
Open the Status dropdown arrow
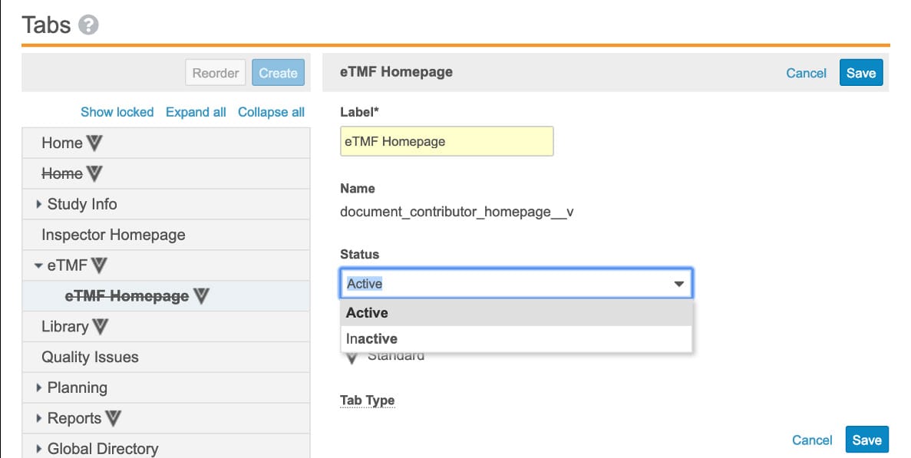tap(678, 284)
